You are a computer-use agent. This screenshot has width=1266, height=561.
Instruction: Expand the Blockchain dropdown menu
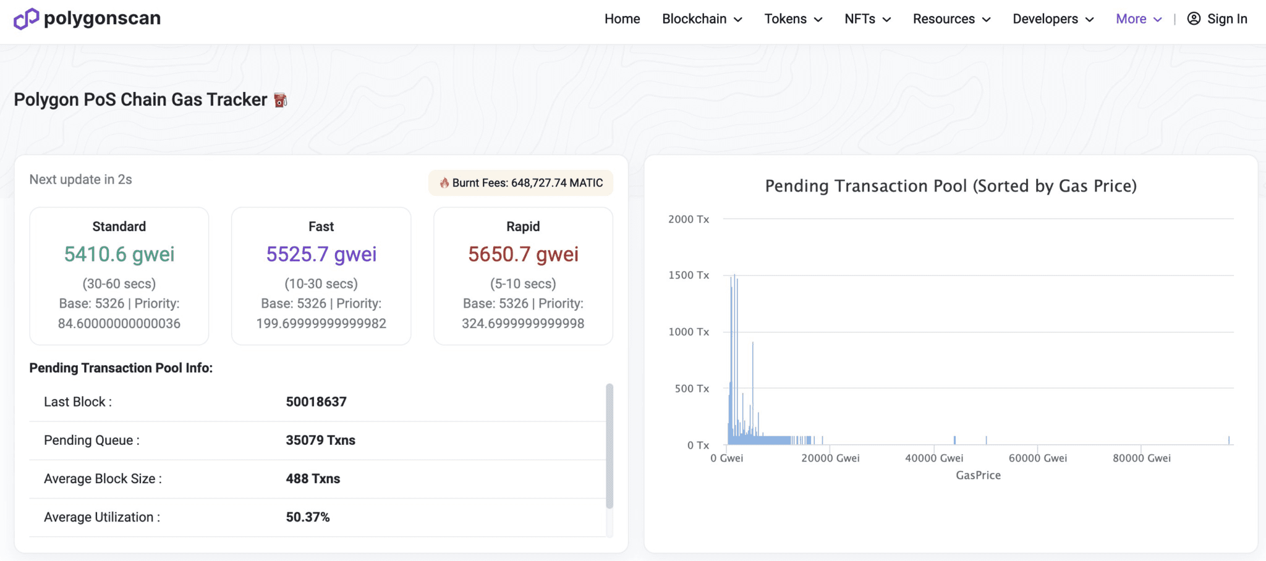click(x=702, y=19)
